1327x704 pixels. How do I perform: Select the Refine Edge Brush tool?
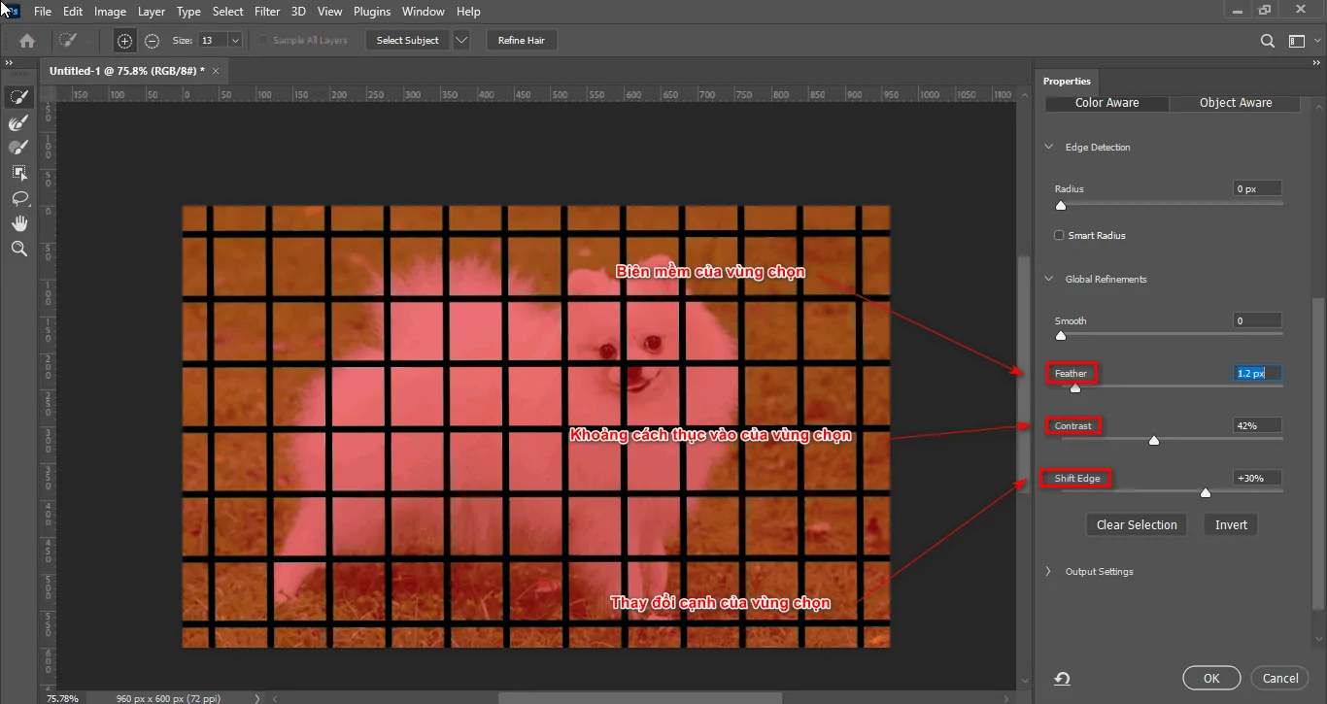pos(19,122)
